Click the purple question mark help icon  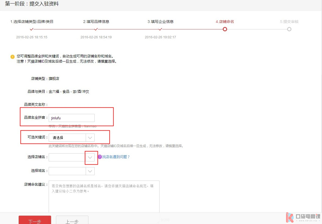(x=99, y=157)
